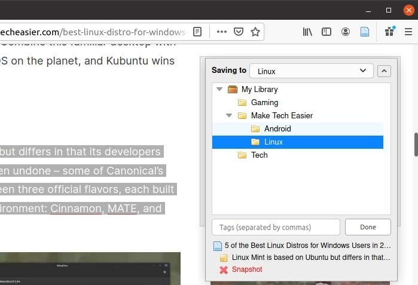Screen dimensions: 418x285
Task: Open What's New gift icon
Action: click(390, 32)
